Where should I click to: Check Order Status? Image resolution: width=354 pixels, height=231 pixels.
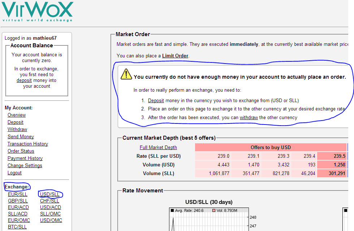point(21,151)
